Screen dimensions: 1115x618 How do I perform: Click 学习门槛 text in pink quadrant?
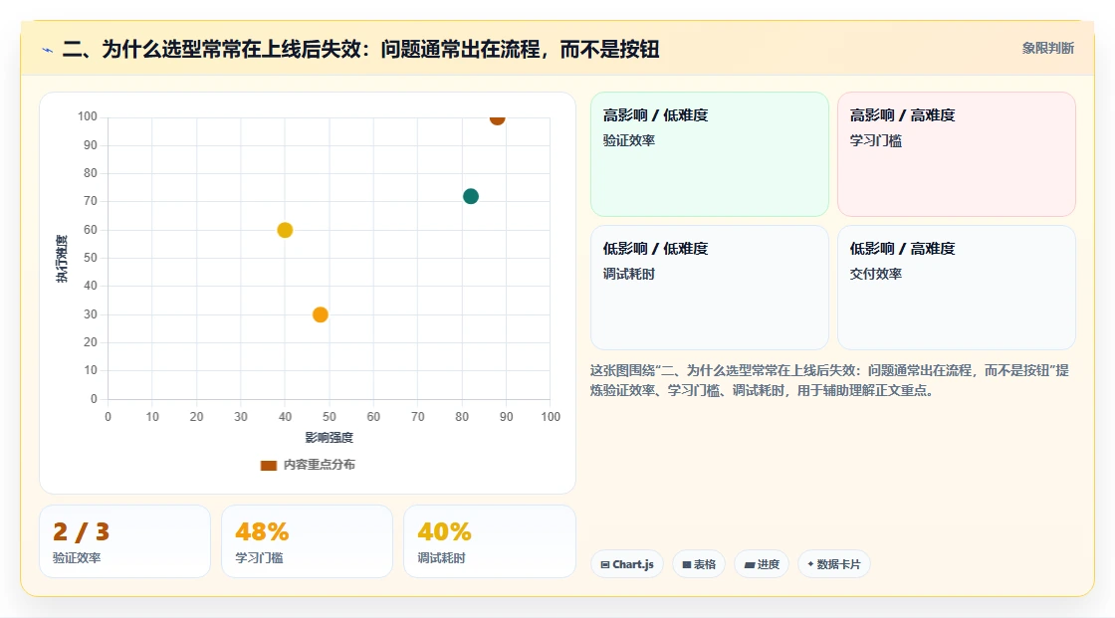point(875,140)
